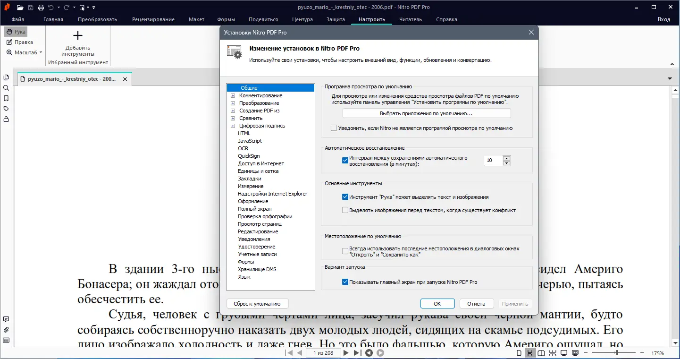This screenshot has height=359, width=680.
Task: Expand the Цифровая подпись tree node
Action: coord(233,126)
